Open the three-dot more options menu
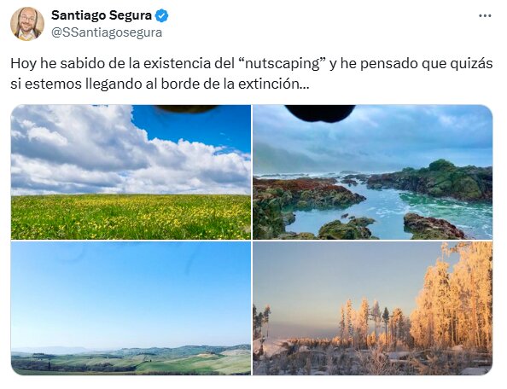This screenshot has width=507, height=389. 485,16
